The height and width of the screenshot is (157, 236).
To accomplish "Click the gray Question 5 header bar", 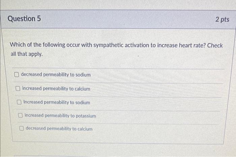I will [x=118, y=19].
